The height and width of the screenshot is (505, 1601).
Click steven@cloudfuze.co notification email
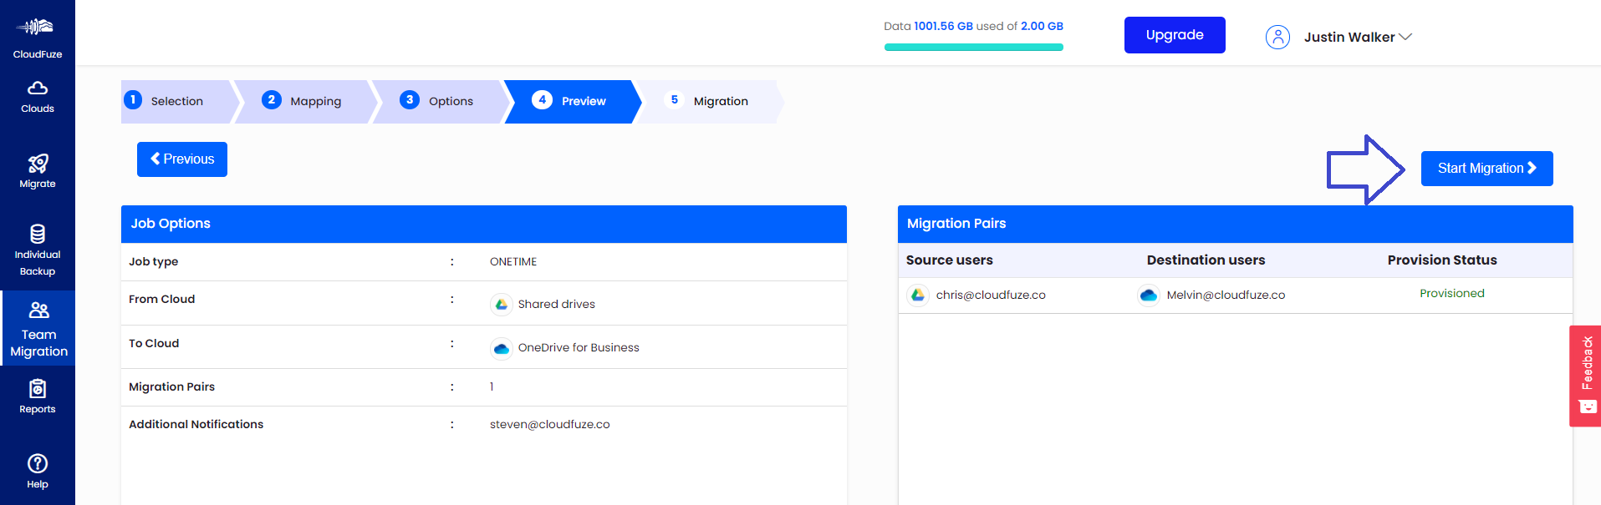pos(549,424)
